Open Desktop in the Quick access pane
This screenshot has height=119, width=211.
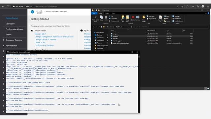coord(99,35)
